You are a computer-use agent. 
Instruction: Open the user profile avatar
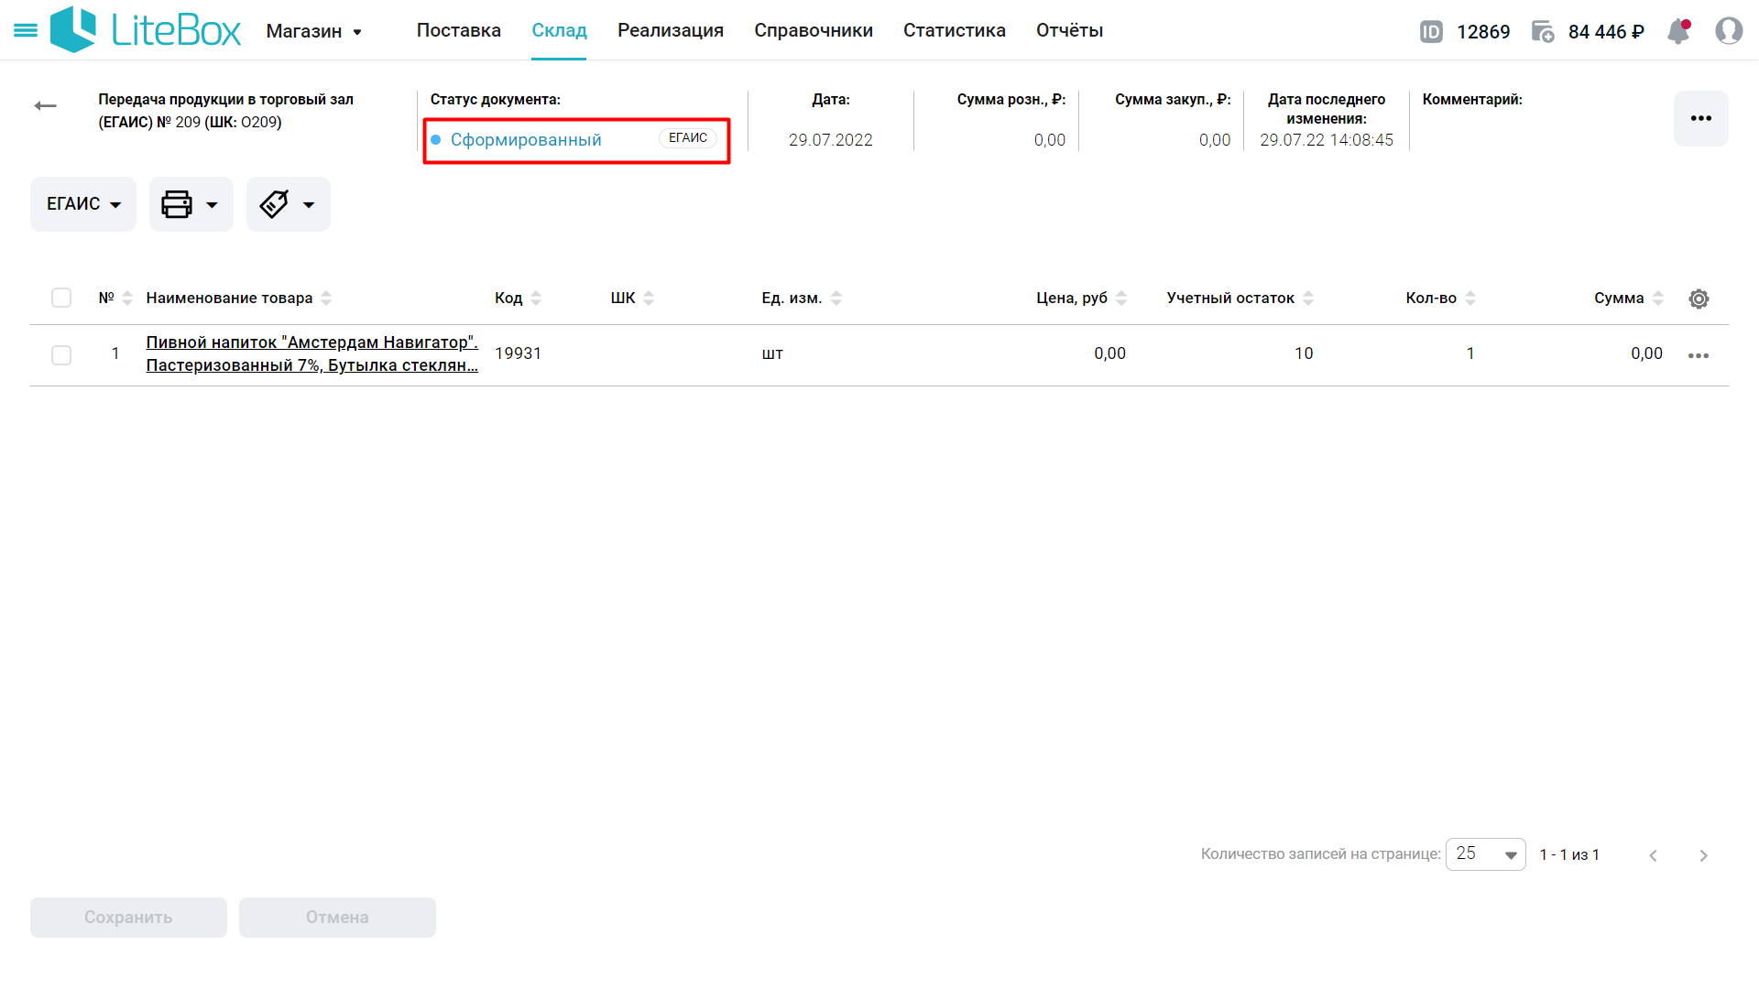1729,31
